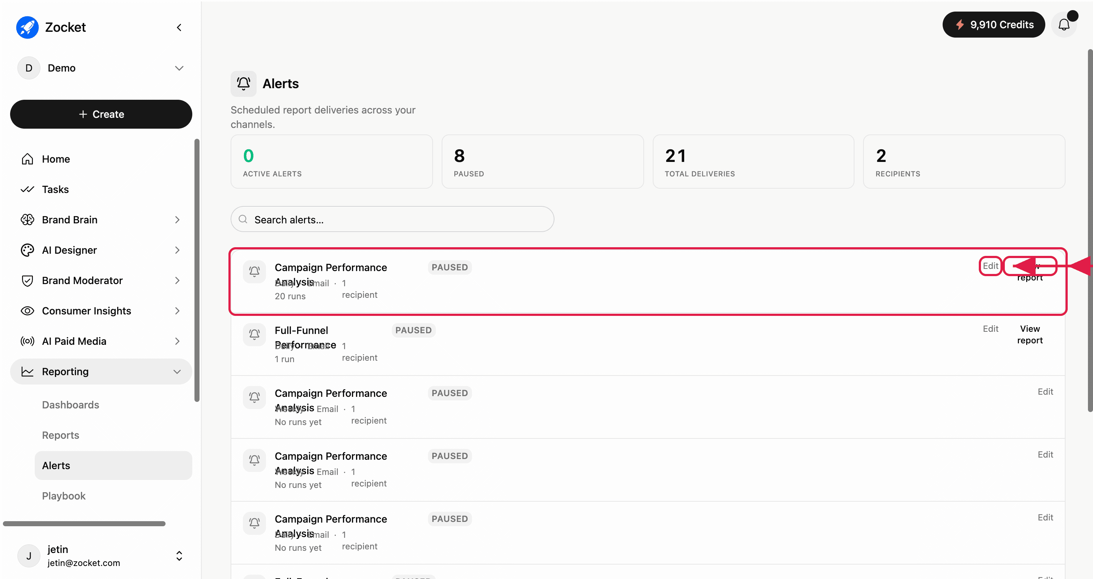This screenshot has width=1093, height=579.
Task: View report for Full-Funnel Performance alert
Action: click(1030, 335)
